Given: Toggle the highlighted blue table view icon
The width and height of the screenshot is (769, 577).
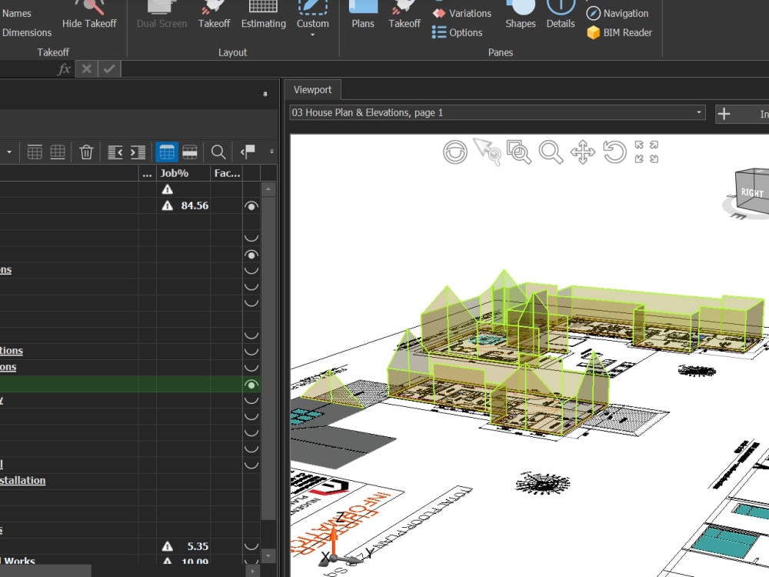Looking at the screenshot, I should (167, 152).
